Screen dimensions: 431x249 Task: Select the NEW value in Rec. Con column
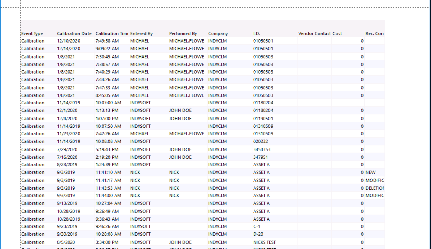[370, 173]
